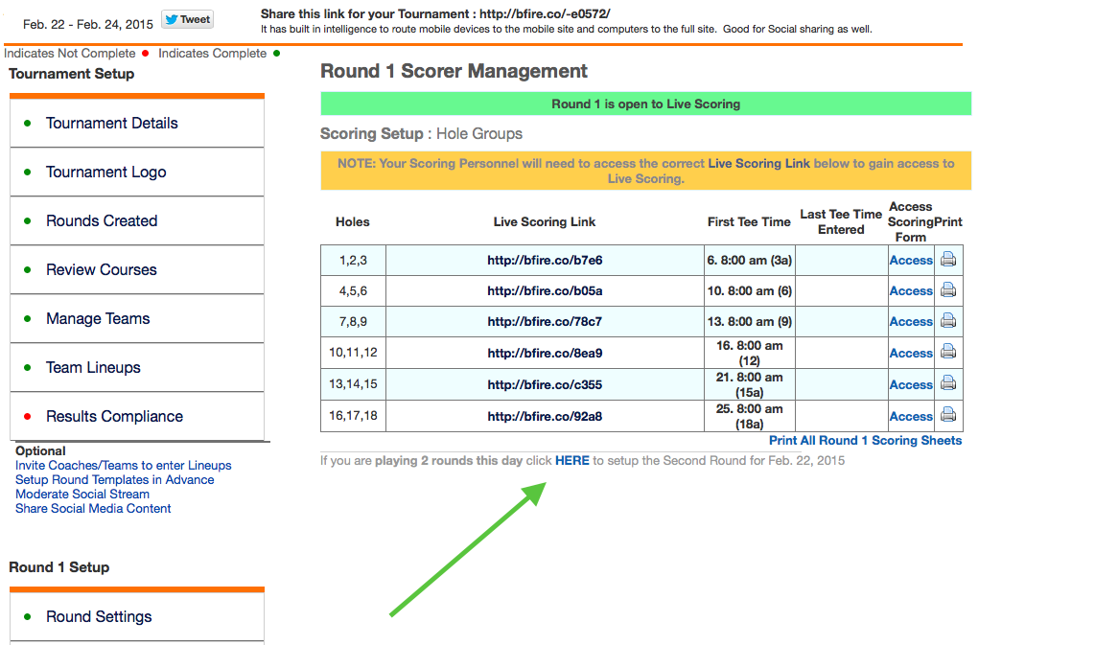
Task: Open Access link for holes 13,14,15
Action: click(911, 384)
